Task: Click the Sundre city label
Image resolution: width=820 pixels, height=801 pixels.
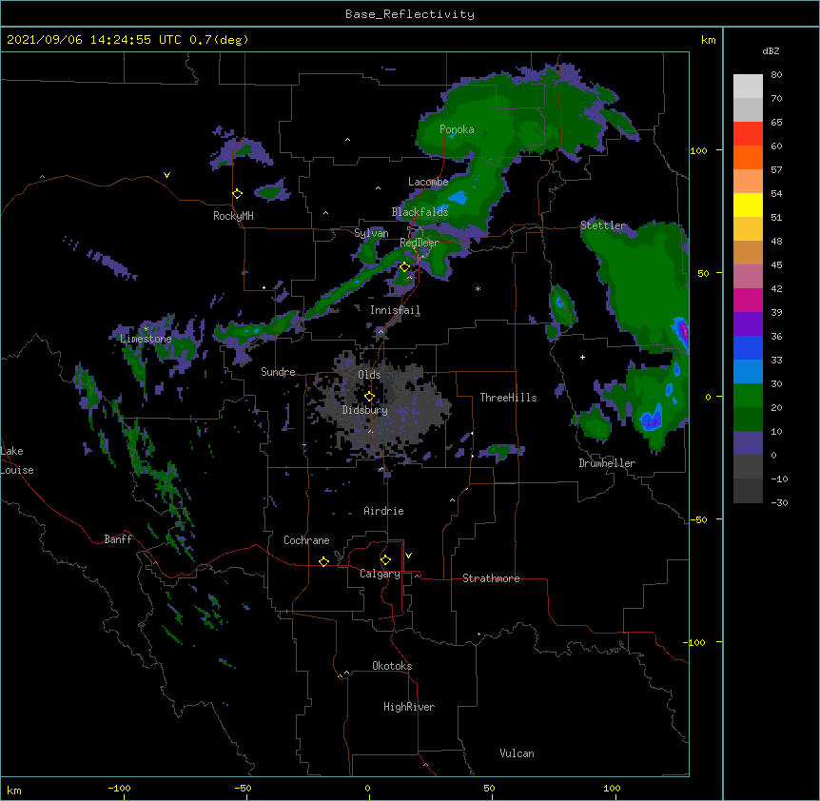Action: click(x=278, y=372)
